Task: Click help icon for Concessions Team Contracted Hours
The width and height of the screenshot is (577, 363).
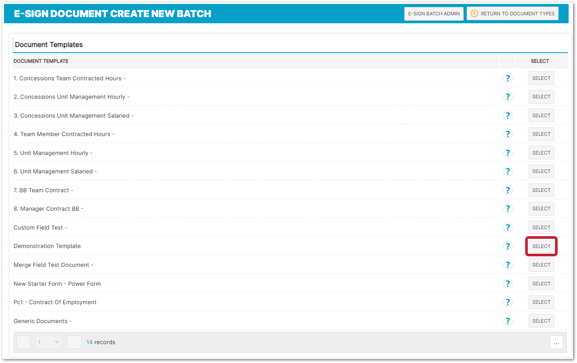Action: pos(508,78)
